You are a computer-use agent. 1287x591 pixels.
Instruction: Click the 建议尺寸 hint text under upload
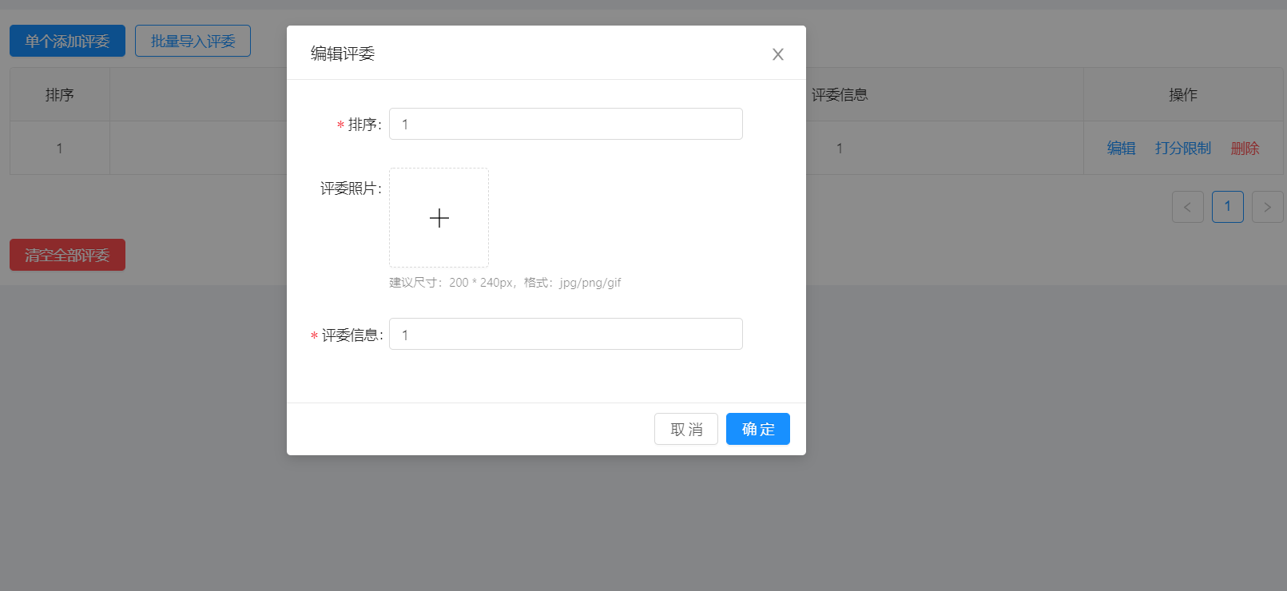[505, 283]
